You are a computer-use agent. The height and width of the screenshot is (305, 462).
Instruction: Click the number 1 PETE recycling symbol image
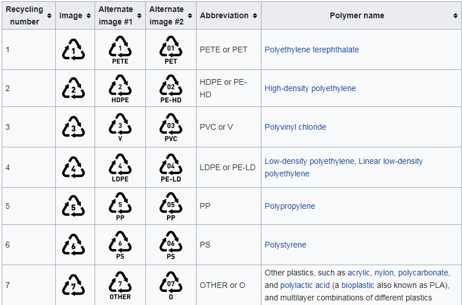[120, 50]
